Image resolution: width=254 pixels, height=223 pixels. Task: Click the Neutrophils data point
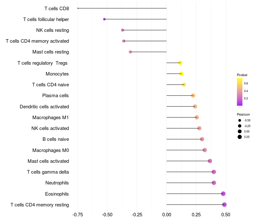click(214, 183)
